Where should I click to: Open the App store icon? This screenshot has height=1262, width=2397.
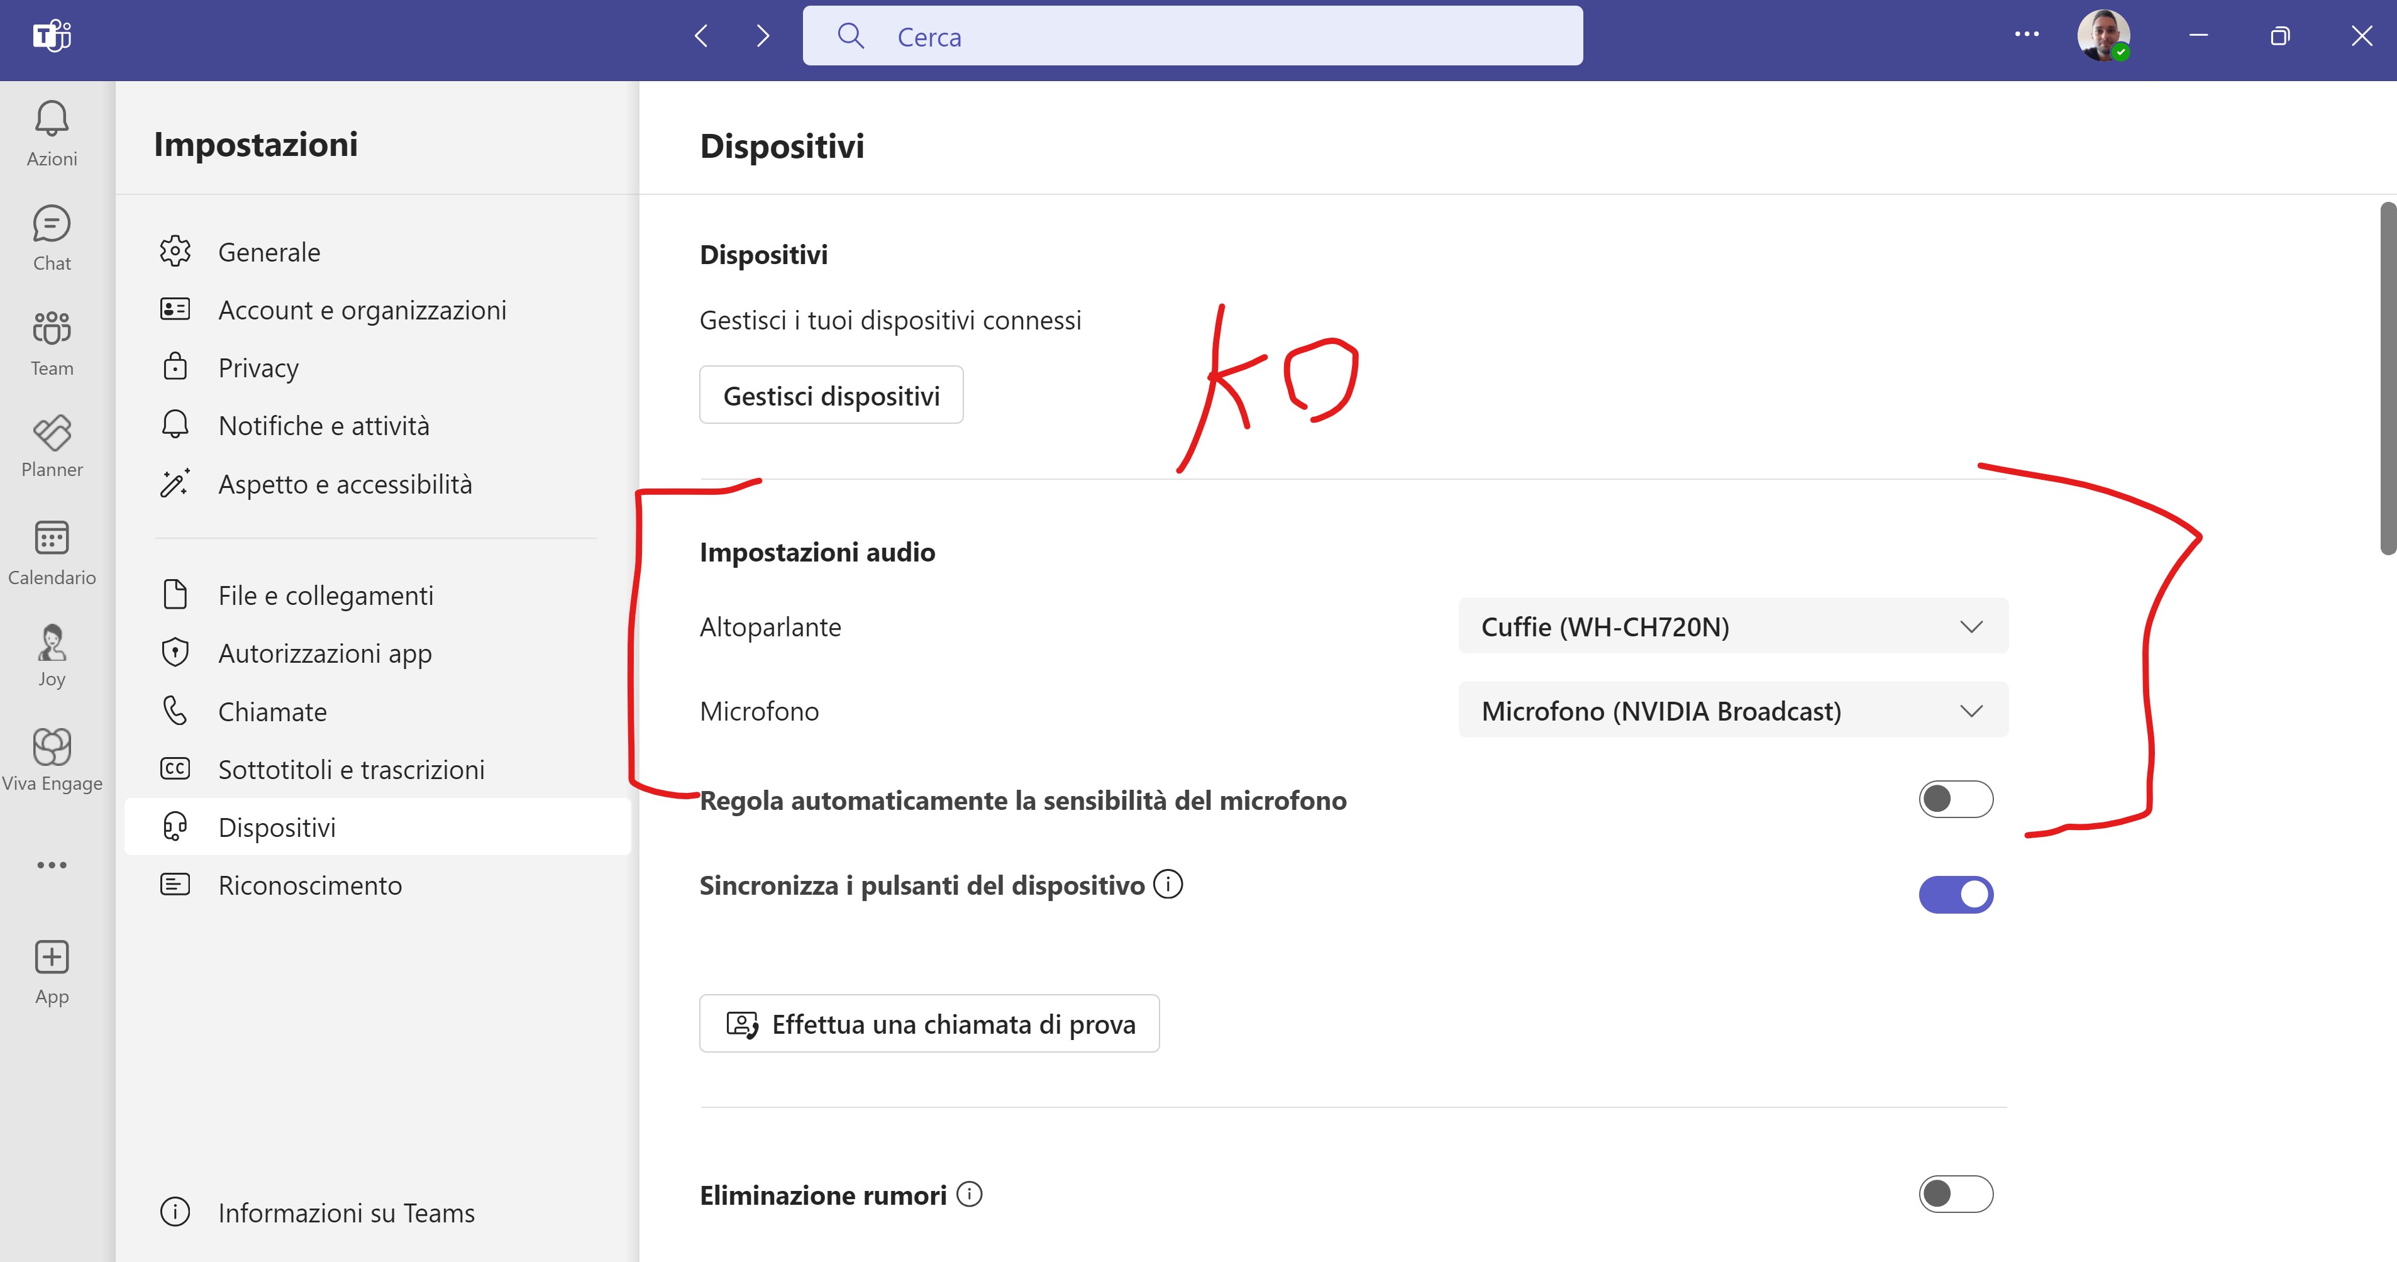click(x=52, y=973)
